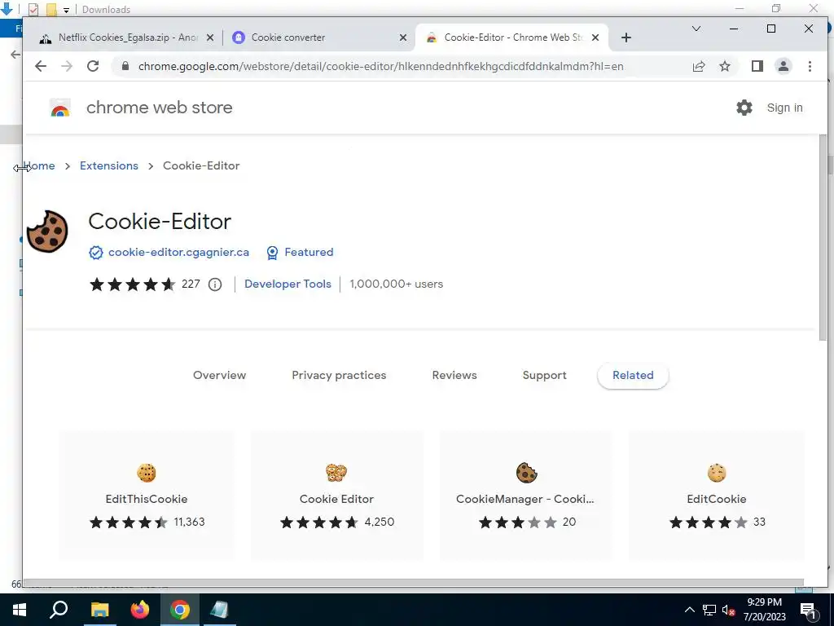Click the EditCookie winking cookie icon

point(717,472)
